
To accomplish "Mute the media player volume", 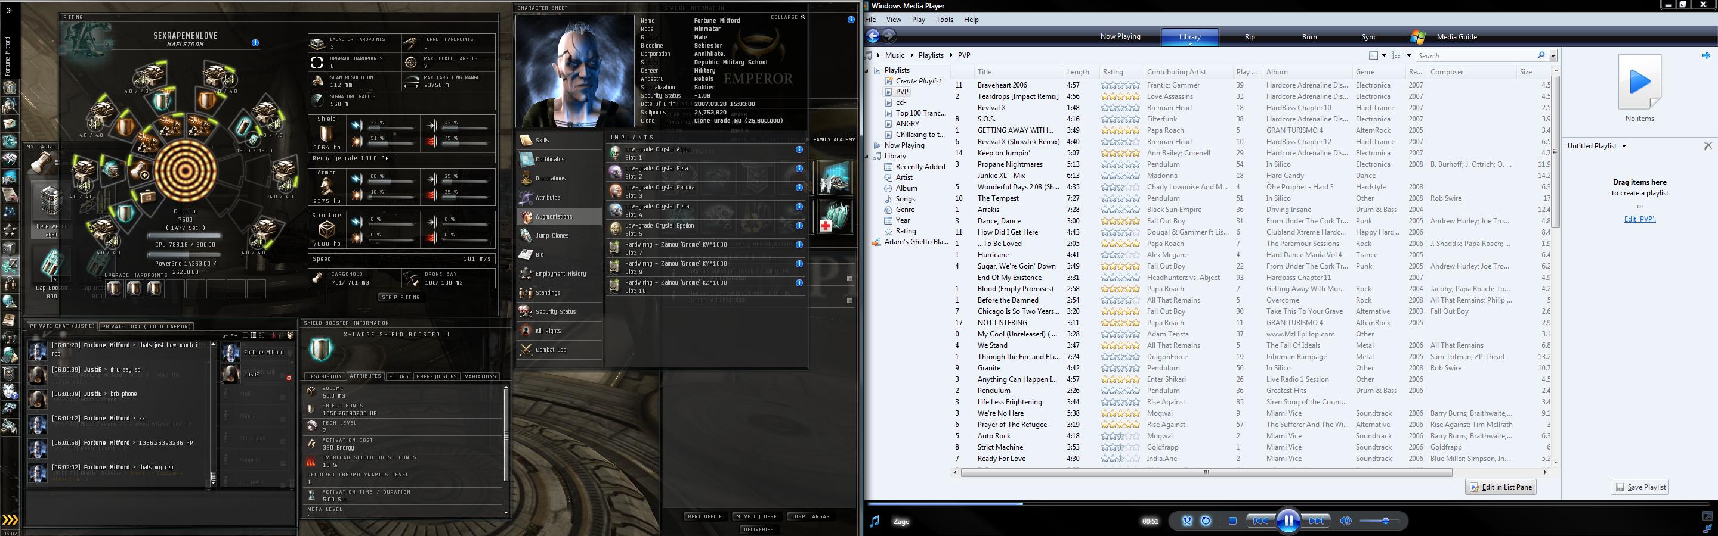I will click(1345, 521).
